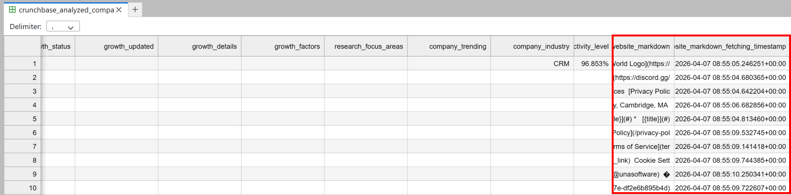This screenshot has width=791, height=195.
Task: Click the green table icon on the tab
Action: 12,9
